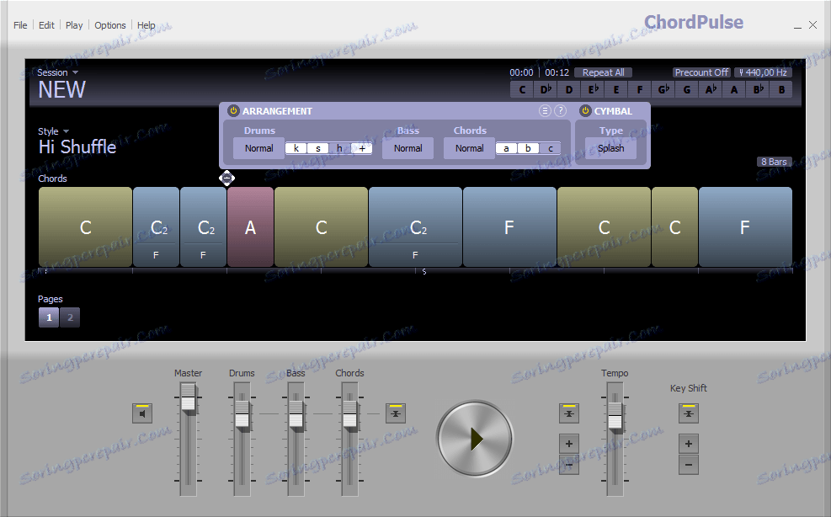This screenshot has height=517, width=831.
Task: Open Drums variation Normal selector
Action: tap(258, 148)
